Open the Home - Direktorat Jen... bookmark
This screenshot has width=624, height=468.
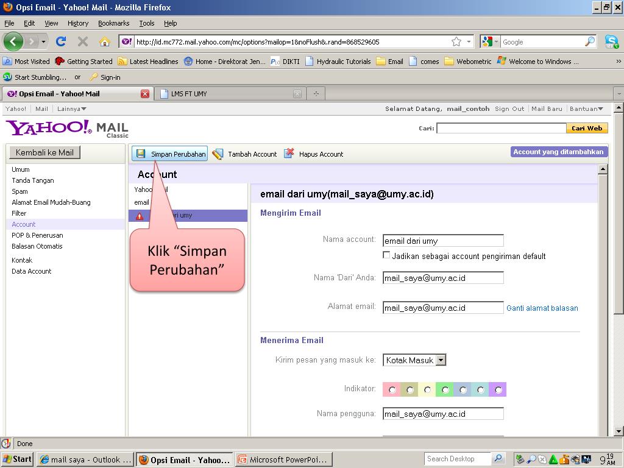pyautogui.click(x=224, y=62)
